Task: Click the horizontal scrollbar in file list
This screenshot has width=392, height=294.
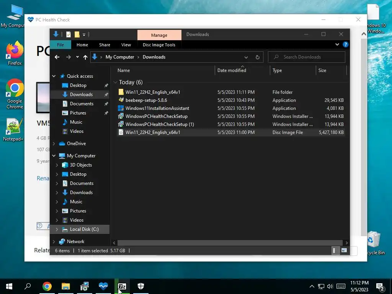Action: tap(230, 242)
